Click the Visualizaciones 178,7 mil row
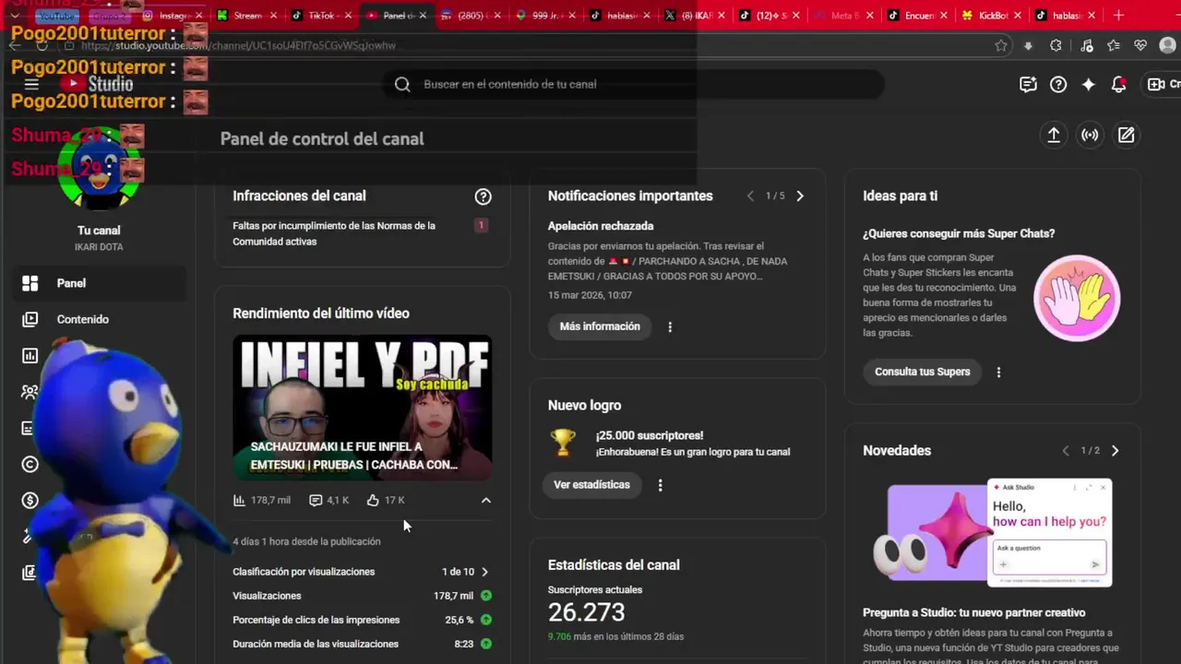This screenshot has height=664, width=1181. (x=362, y=596)
